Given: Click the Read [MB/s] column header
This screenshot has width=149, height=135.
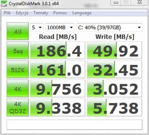Looking at the screenshot, I should [58, 37].
